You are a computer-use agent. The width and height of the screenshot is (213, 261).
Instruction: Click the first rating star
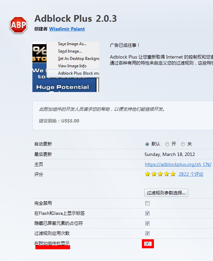pyautogui.click(x=148, y=174)
